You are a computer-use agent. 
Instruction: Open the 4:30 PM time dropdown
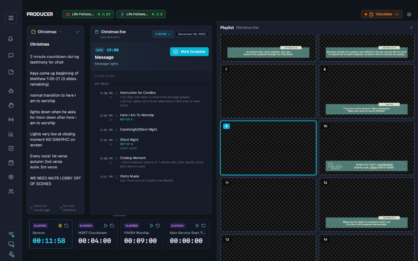[x=163, y=34]
